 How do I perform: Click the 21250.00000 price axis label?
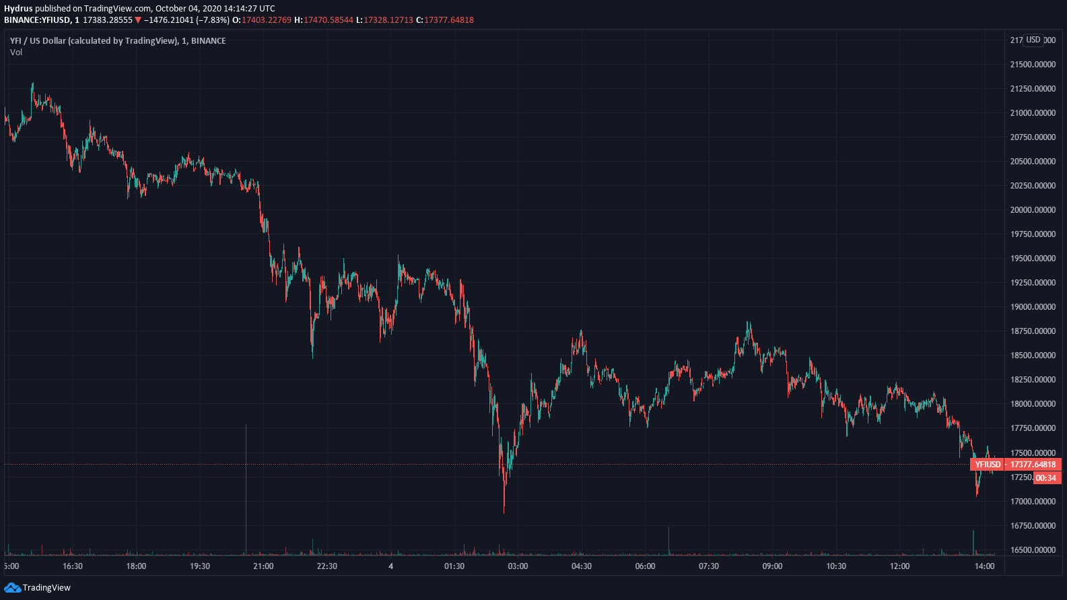tap(1033, 89)
